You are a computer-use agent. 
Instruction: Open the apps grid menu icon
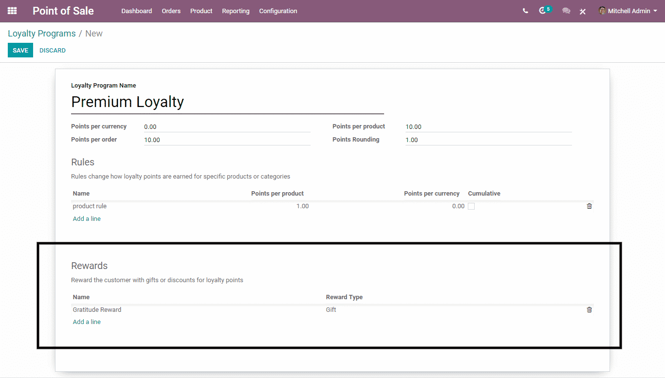click(12, 11)
